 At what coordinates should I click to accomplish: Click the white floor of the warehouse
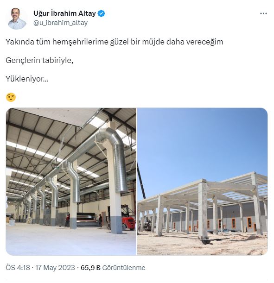coord(70,241)
